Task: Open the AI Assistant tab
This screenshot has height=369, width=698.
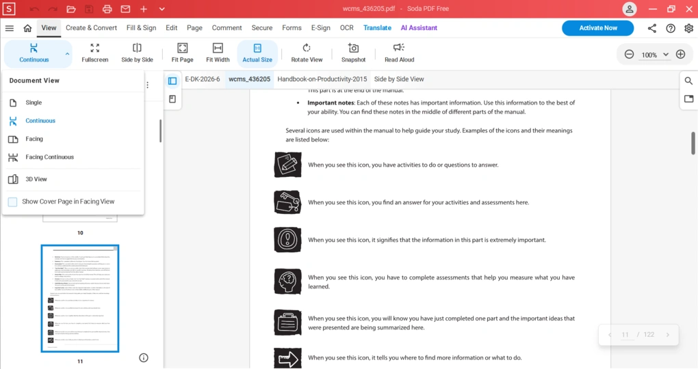Action: pos(419,27)
